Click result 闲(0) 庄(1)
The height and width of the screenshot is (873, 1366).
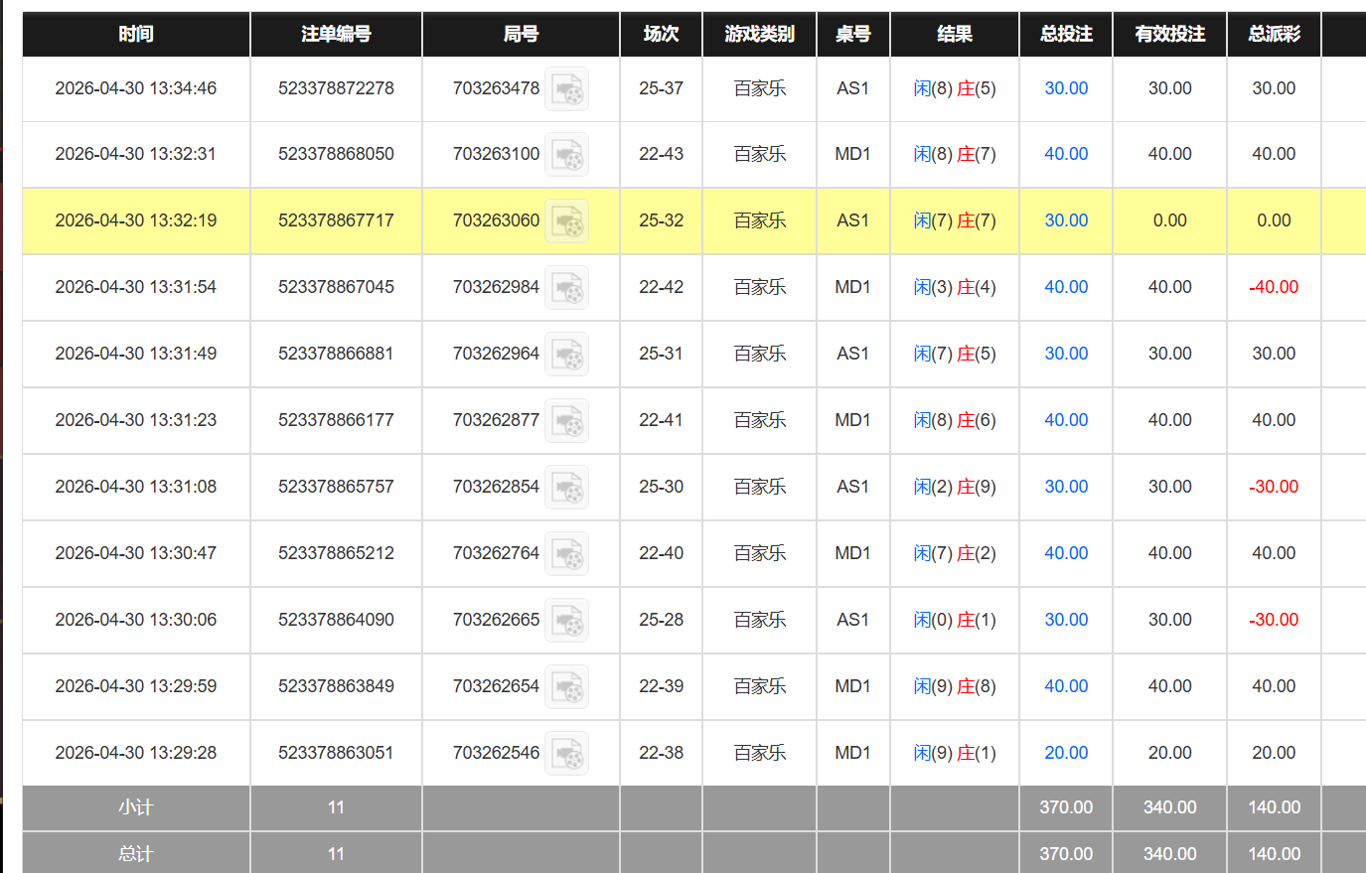coord(955,620)
